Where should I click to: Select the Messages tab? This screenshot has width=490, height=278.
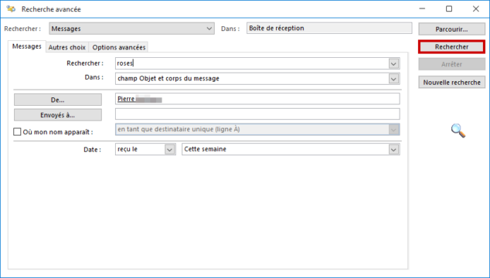coord(27,46)
